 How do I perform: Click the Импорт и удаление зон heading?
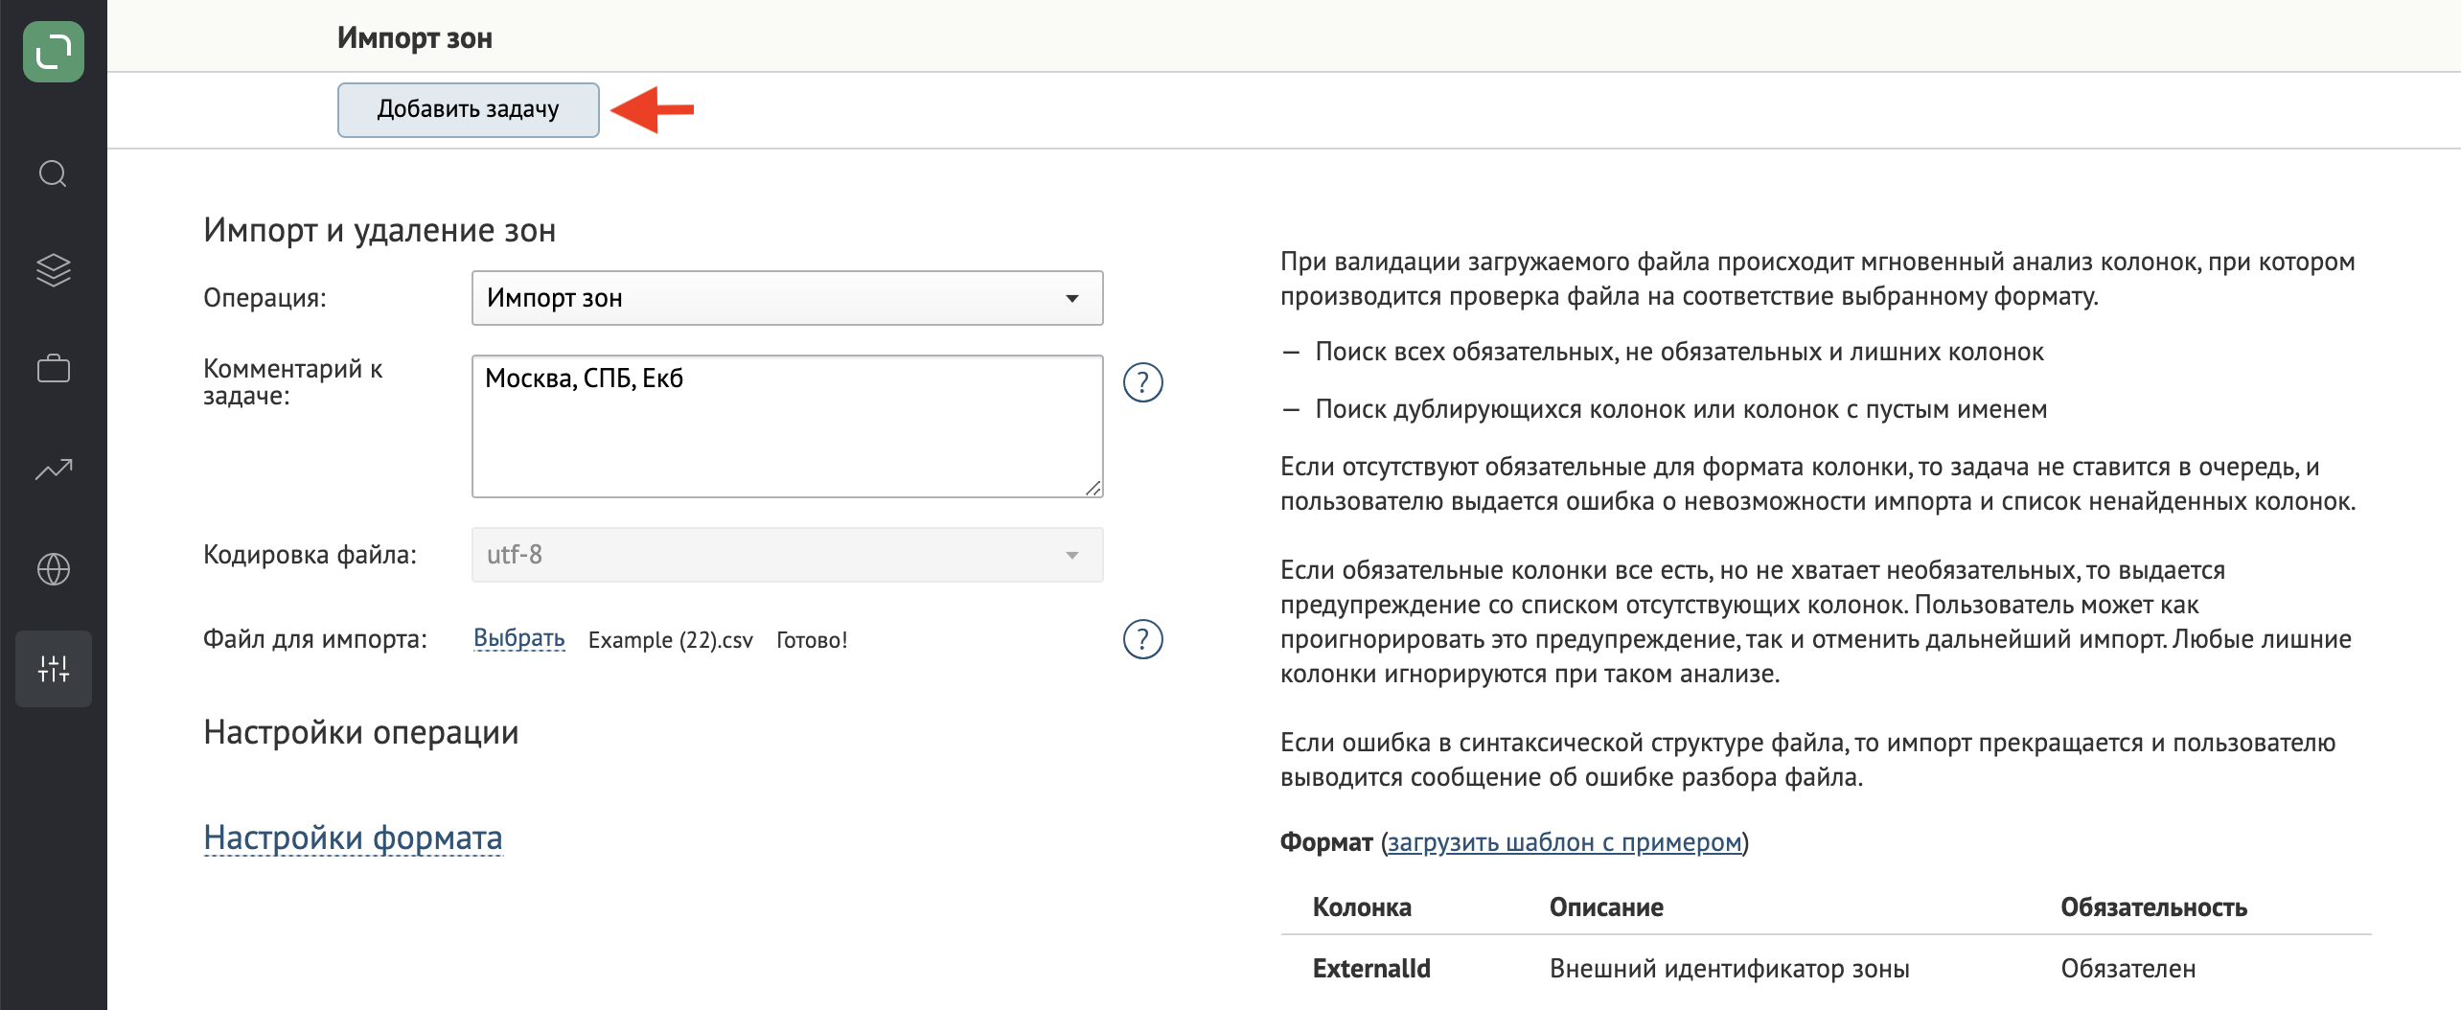click(x=379, y=231)
